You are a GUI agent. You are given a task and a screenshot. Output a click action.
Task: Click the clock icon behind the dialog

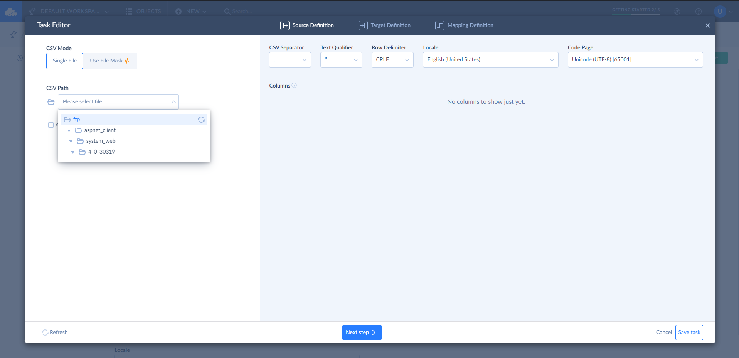click(20, 58)
